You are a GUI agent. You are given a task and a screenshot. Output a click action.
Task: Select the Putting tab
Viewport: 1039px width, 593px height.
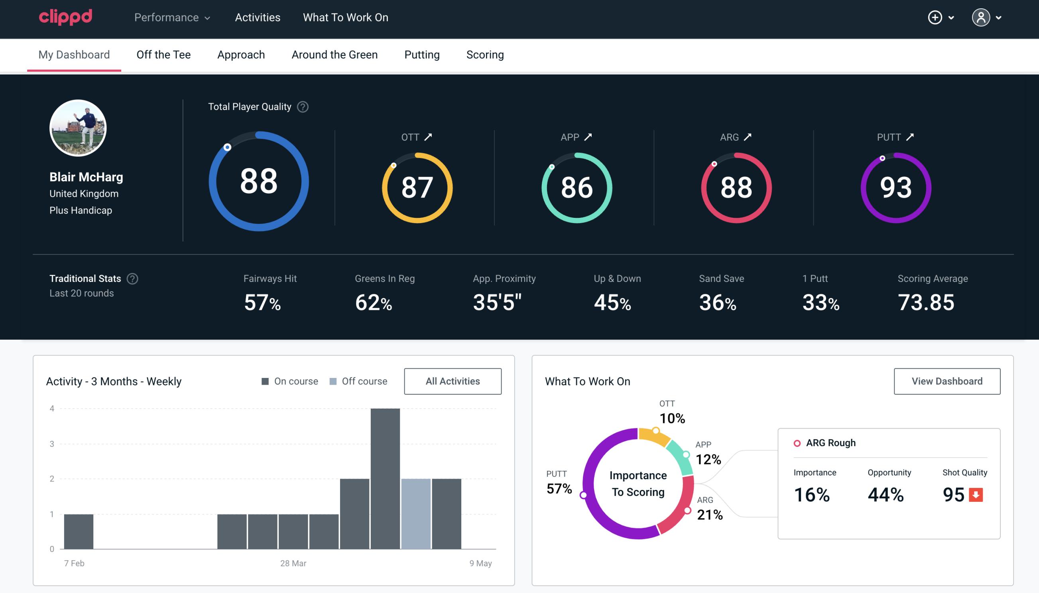[x=422, y=54]
